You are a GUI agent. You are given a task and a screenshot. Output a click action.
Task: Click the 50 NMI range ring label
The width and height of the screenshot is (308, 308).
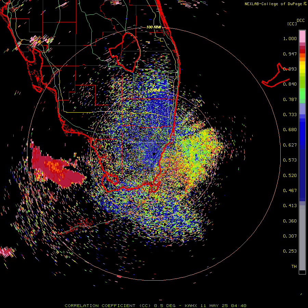pyautogui.click(x=154, y=90)
